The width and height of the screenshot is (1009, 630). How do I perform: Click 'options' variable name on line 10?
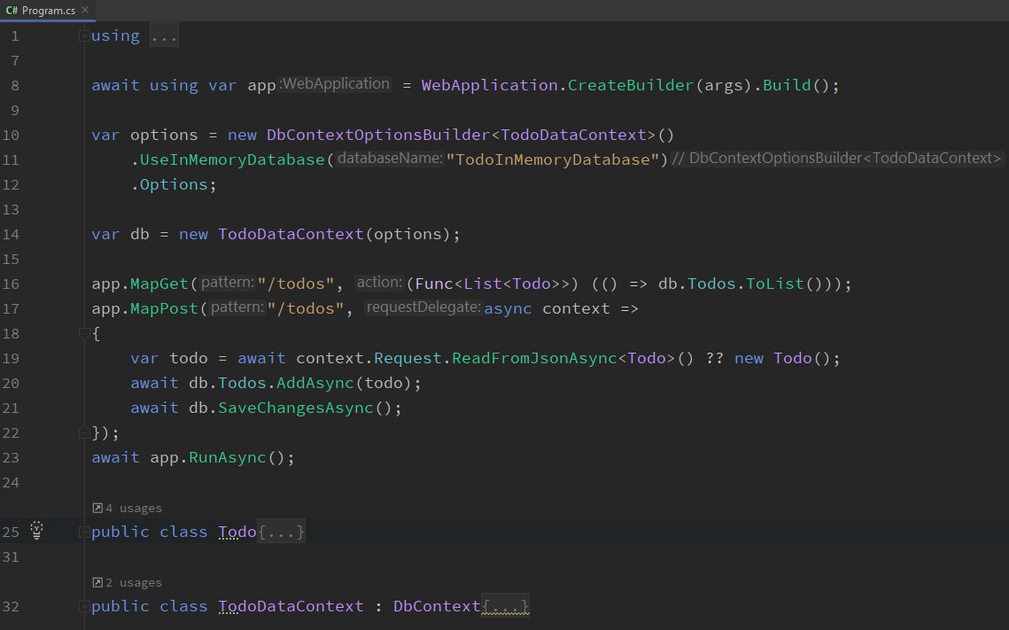[164, 136]
